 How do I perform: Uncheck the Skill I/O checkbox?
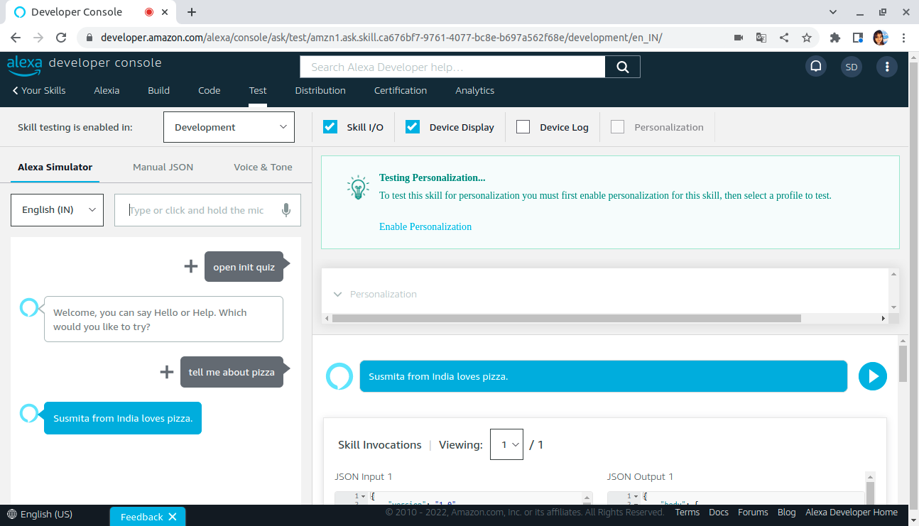click(x=330, y=127)
